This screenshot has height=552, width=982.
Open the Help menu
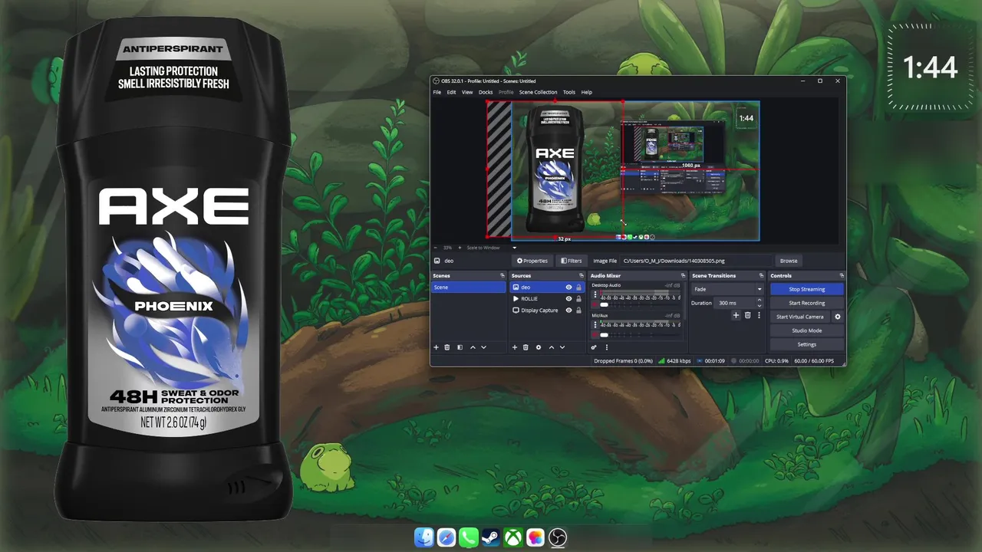click(586, 92)
